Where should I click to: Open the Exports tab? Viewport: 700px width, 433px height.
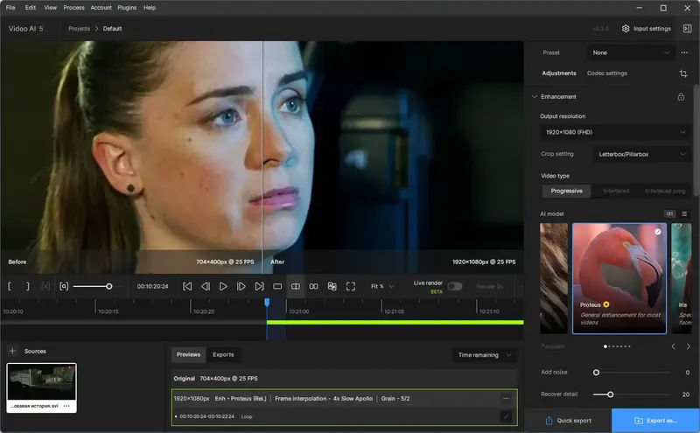point(223,354)
